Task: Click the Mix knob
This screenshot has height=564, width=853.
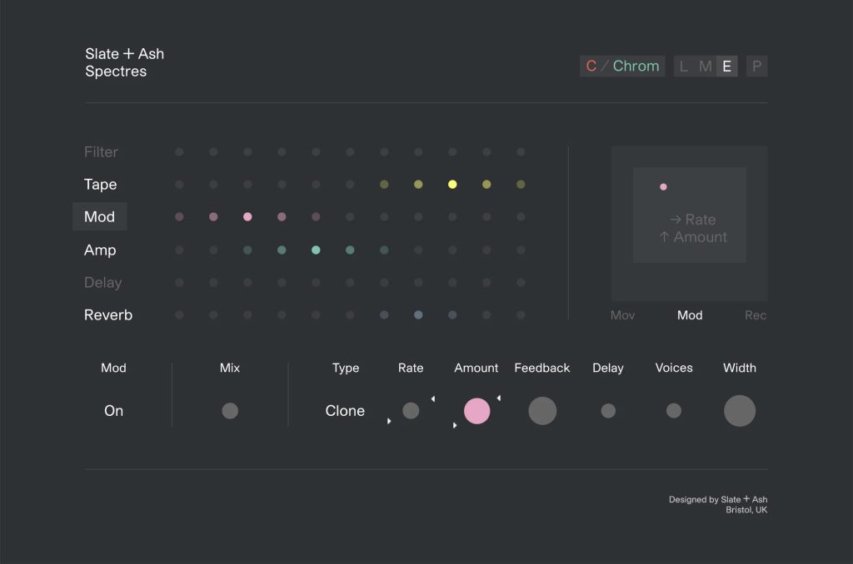Action: pos(230,411)
